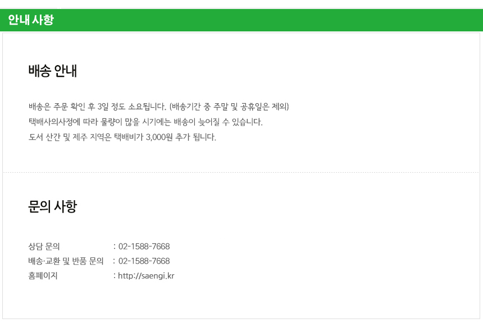Click the line about 3일 정도 소요됩니다
This screenshot has width=483, height=332.
(158, 107)
